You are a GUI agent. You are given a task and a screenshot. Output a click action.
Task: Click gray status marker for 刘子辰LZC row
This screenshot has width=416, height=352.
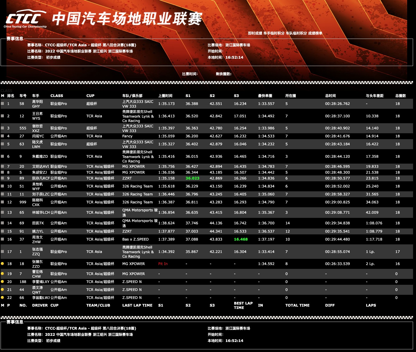(2, 194)
